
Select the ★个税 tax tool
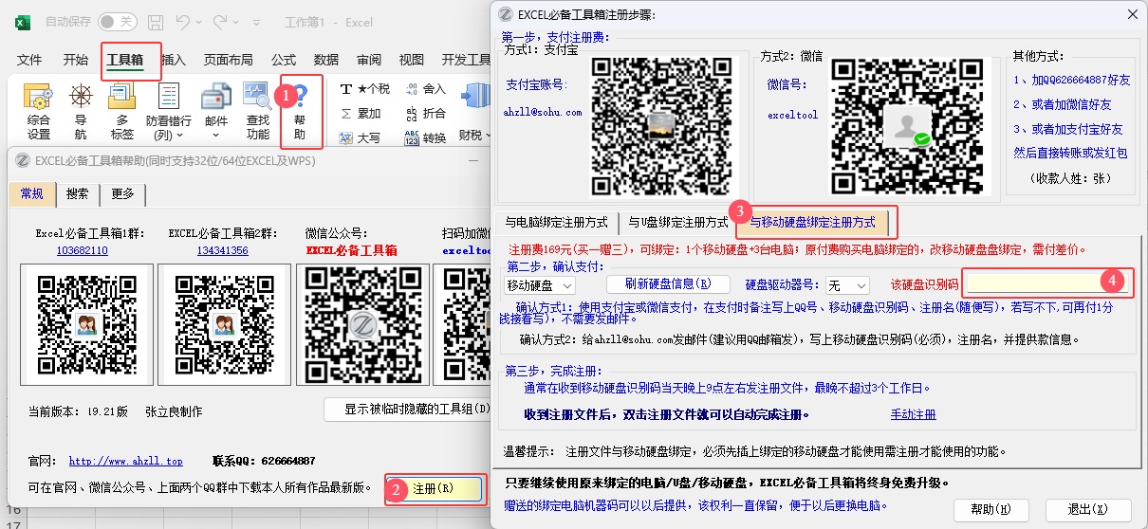pyautogui.click(x=365, y=89)
